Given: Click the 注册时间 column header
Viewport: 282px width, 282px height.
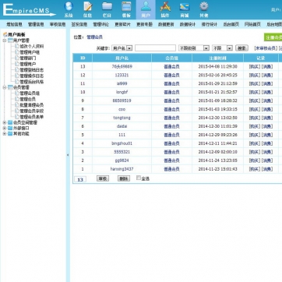Looking at the screenshot, I should coord(217,58).
